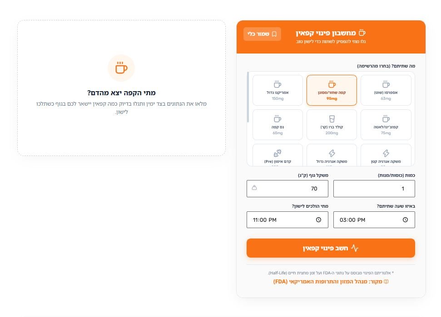Choose large energy drink lightning icon

(332, 153)
